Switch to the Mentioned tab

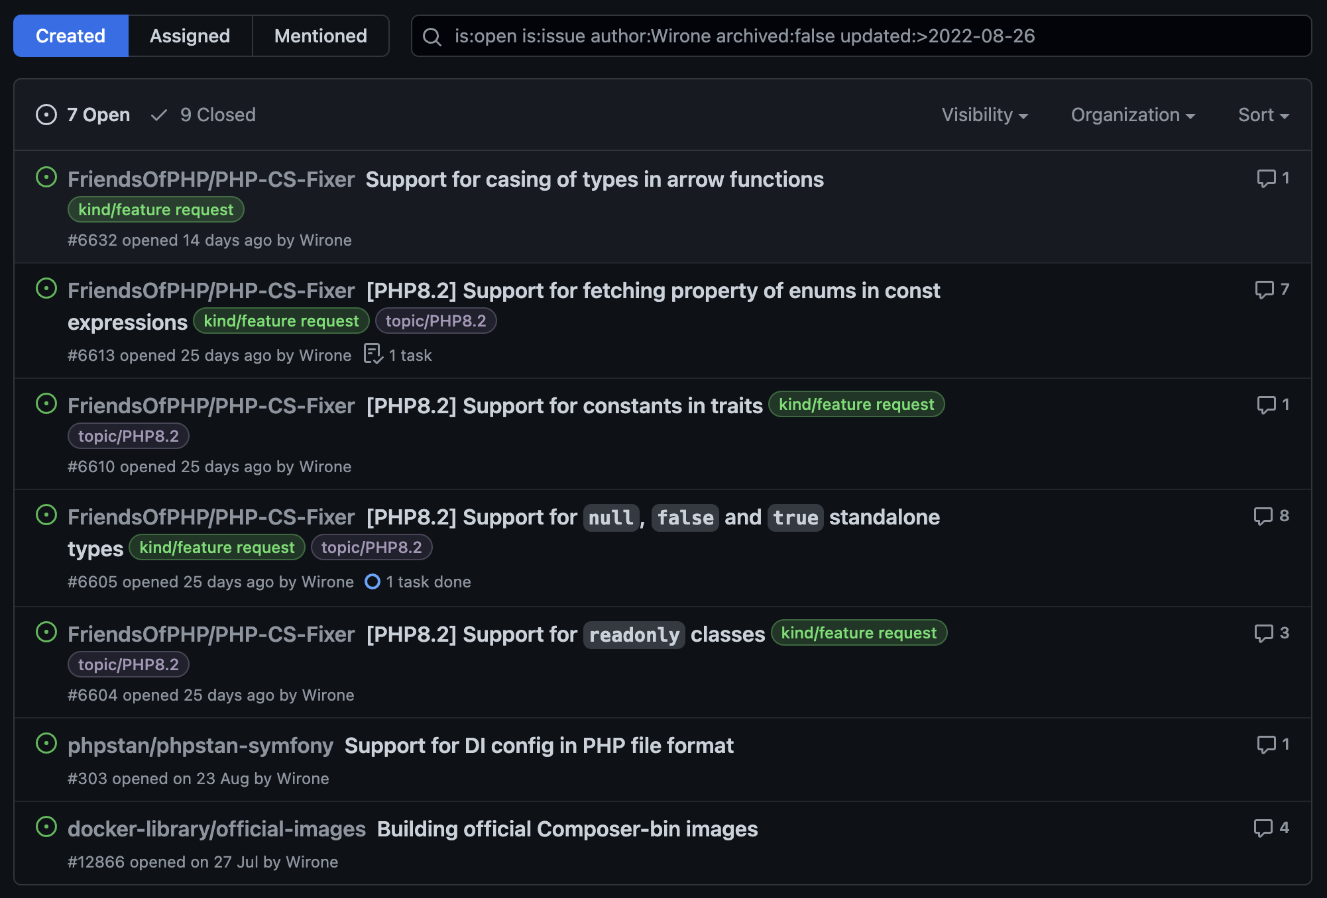tap(321, 36)
